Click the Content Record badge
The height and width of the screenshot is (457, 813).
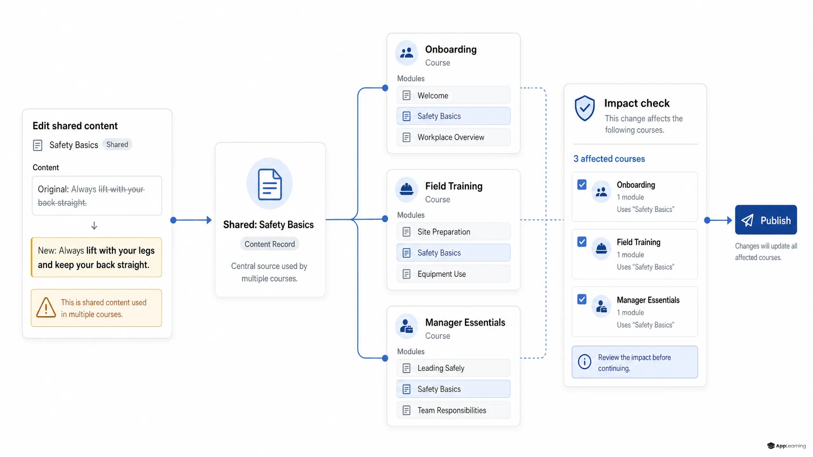(270, 244)
